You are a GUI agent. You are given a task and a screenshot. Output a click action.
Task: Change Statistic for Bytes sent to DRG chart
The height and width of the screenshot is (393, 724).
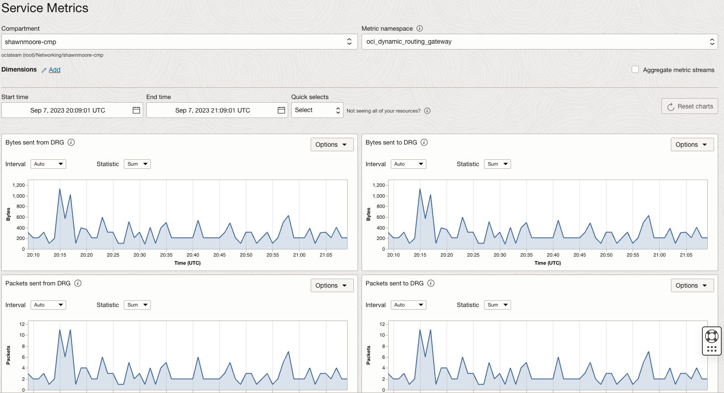click(497, 164)
